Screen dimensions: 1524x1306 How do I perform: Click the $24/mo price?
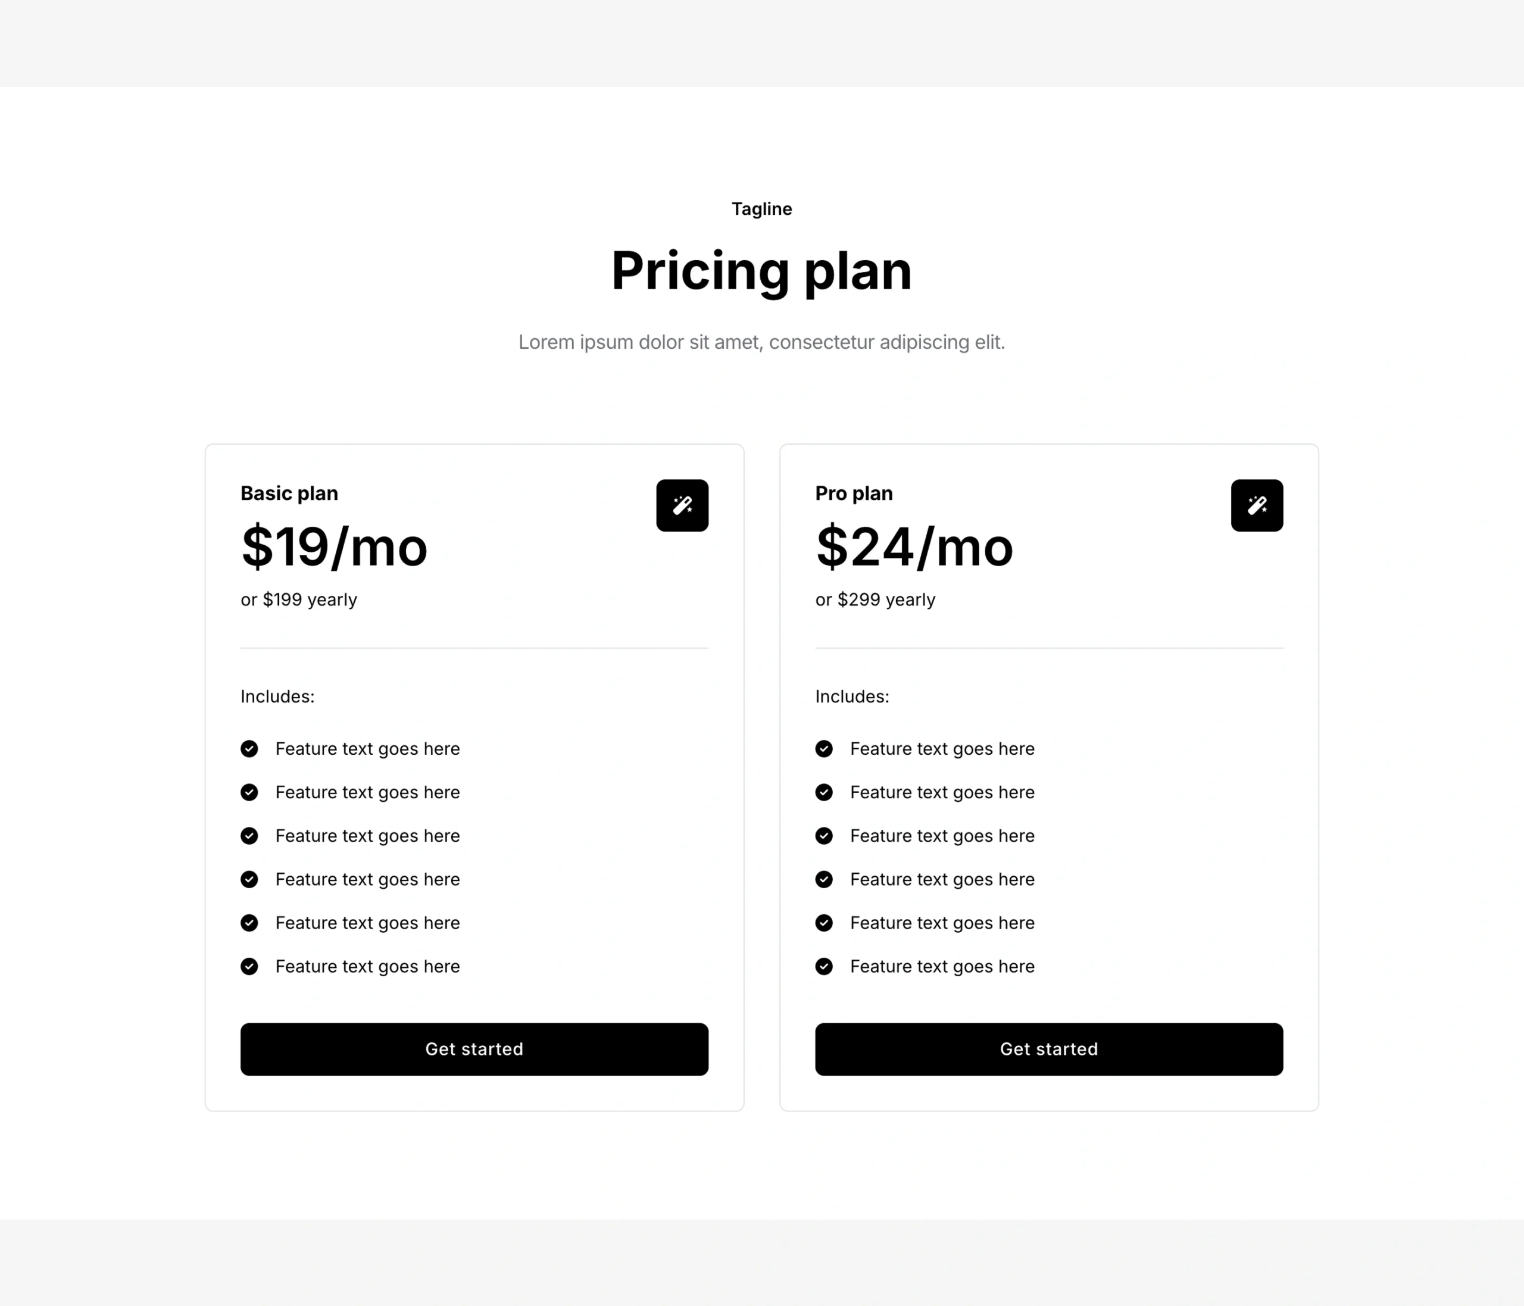pyautogui.click(x=914, y=547)
